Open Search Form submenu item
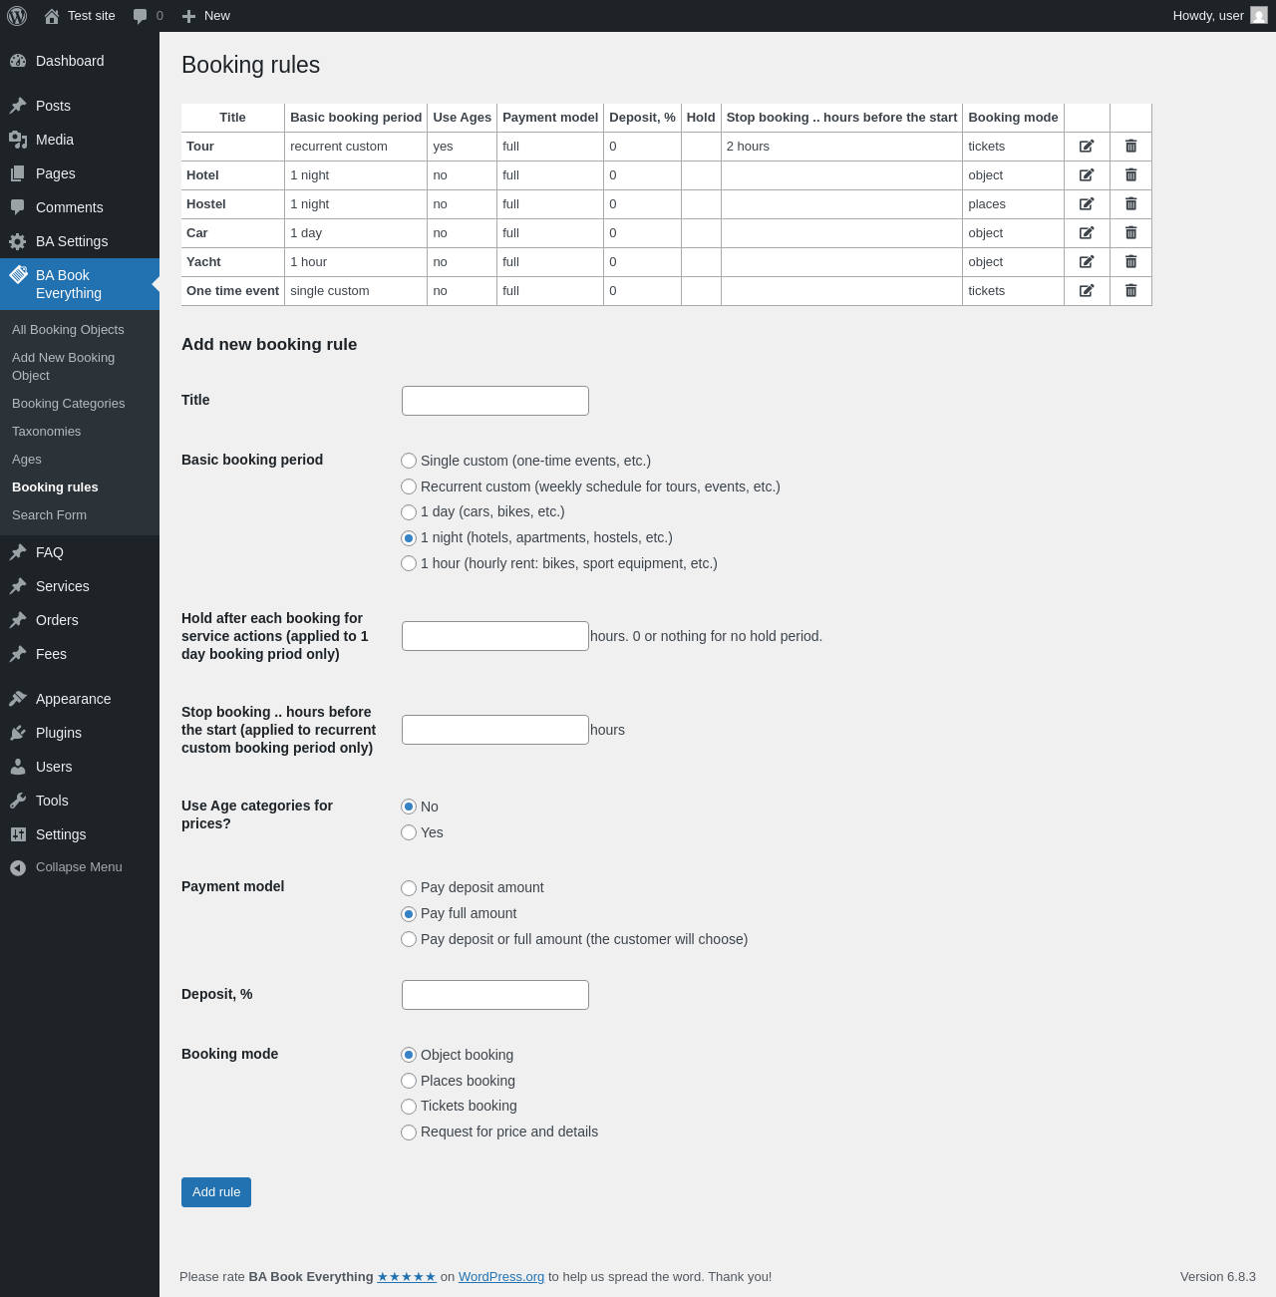1276x1297 pixels. coord(49,515)
